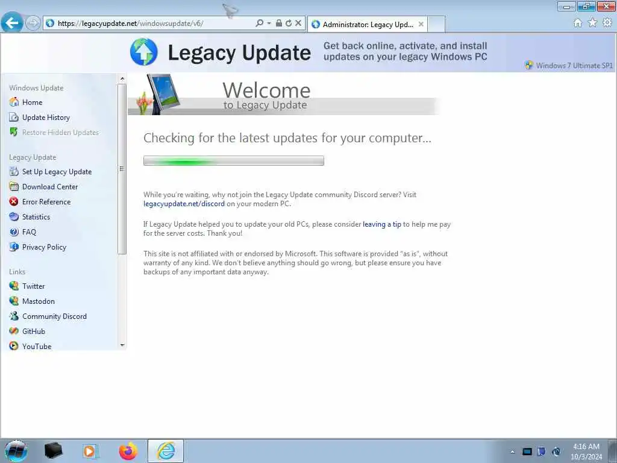Click the Mastodon sidebar icon
Image resolution: width=617 pixels, height=463 pixels.
(14, 301)
